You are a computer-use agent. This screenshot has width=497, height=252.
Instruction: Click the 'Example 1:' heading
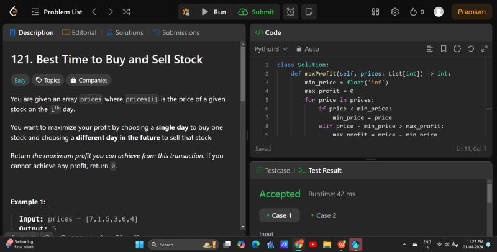pyautogui.click(x=28, y=202)
